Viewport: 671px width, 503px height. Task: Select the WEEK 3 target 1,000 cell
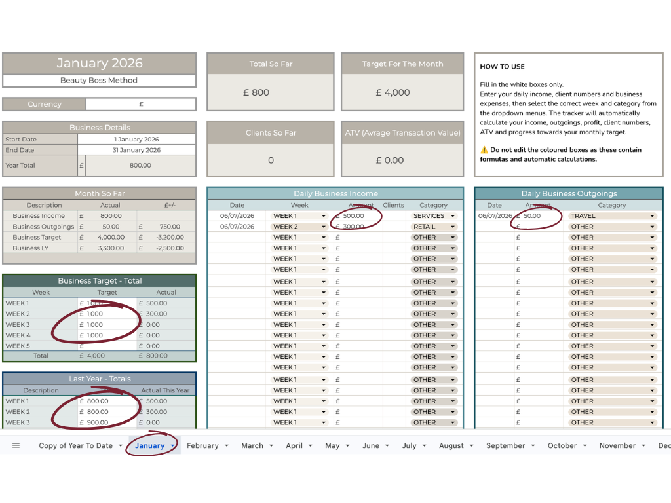click(107, 325)
